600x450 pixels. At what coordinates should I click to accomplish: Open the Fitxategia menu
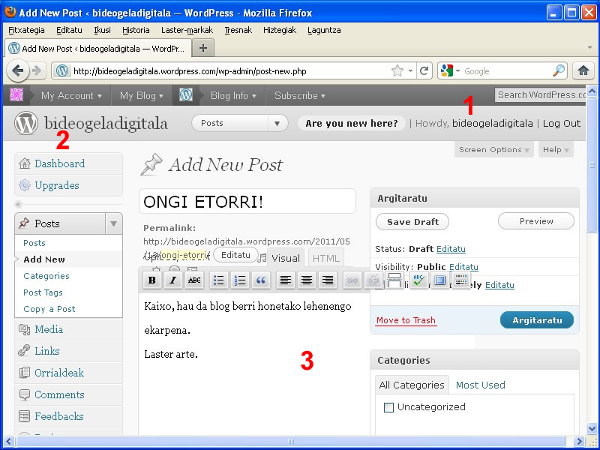(x=26, y=30)
